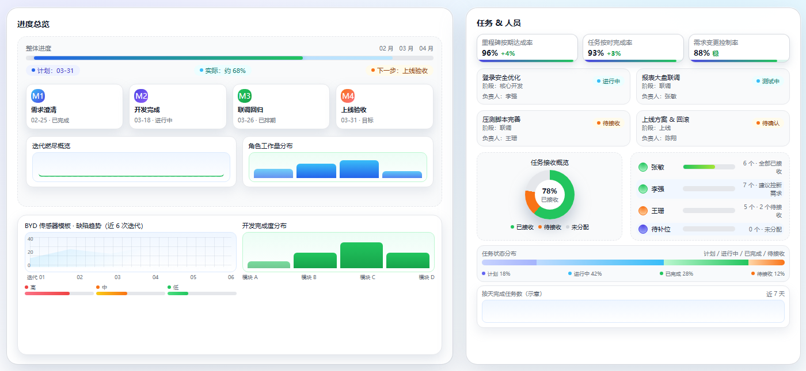
Task: Click the 已完成 28% legend entry
Action: pos(676,274)
